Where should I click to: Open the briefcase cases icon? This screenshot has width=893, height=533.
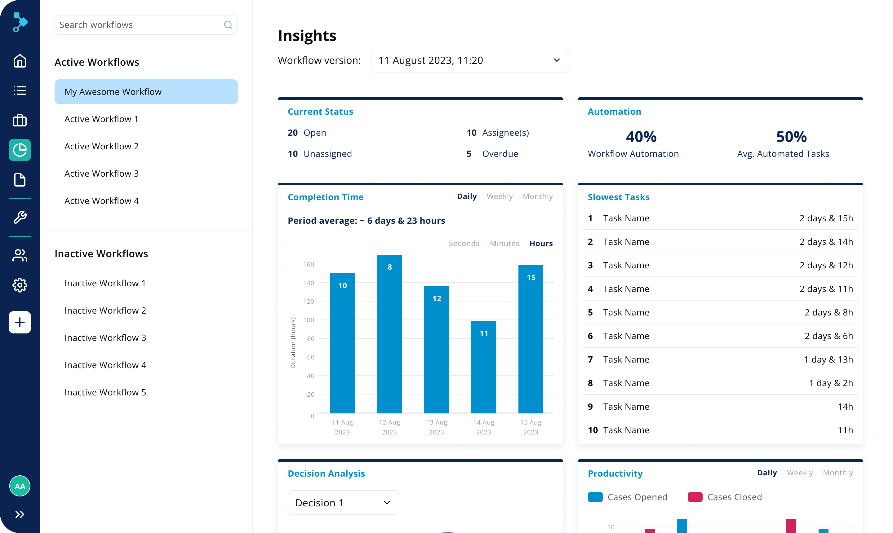[20, 120]
